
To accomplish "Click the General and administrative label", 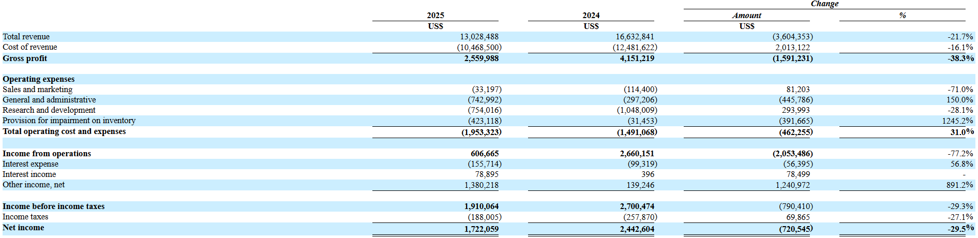I will point(49,100).
